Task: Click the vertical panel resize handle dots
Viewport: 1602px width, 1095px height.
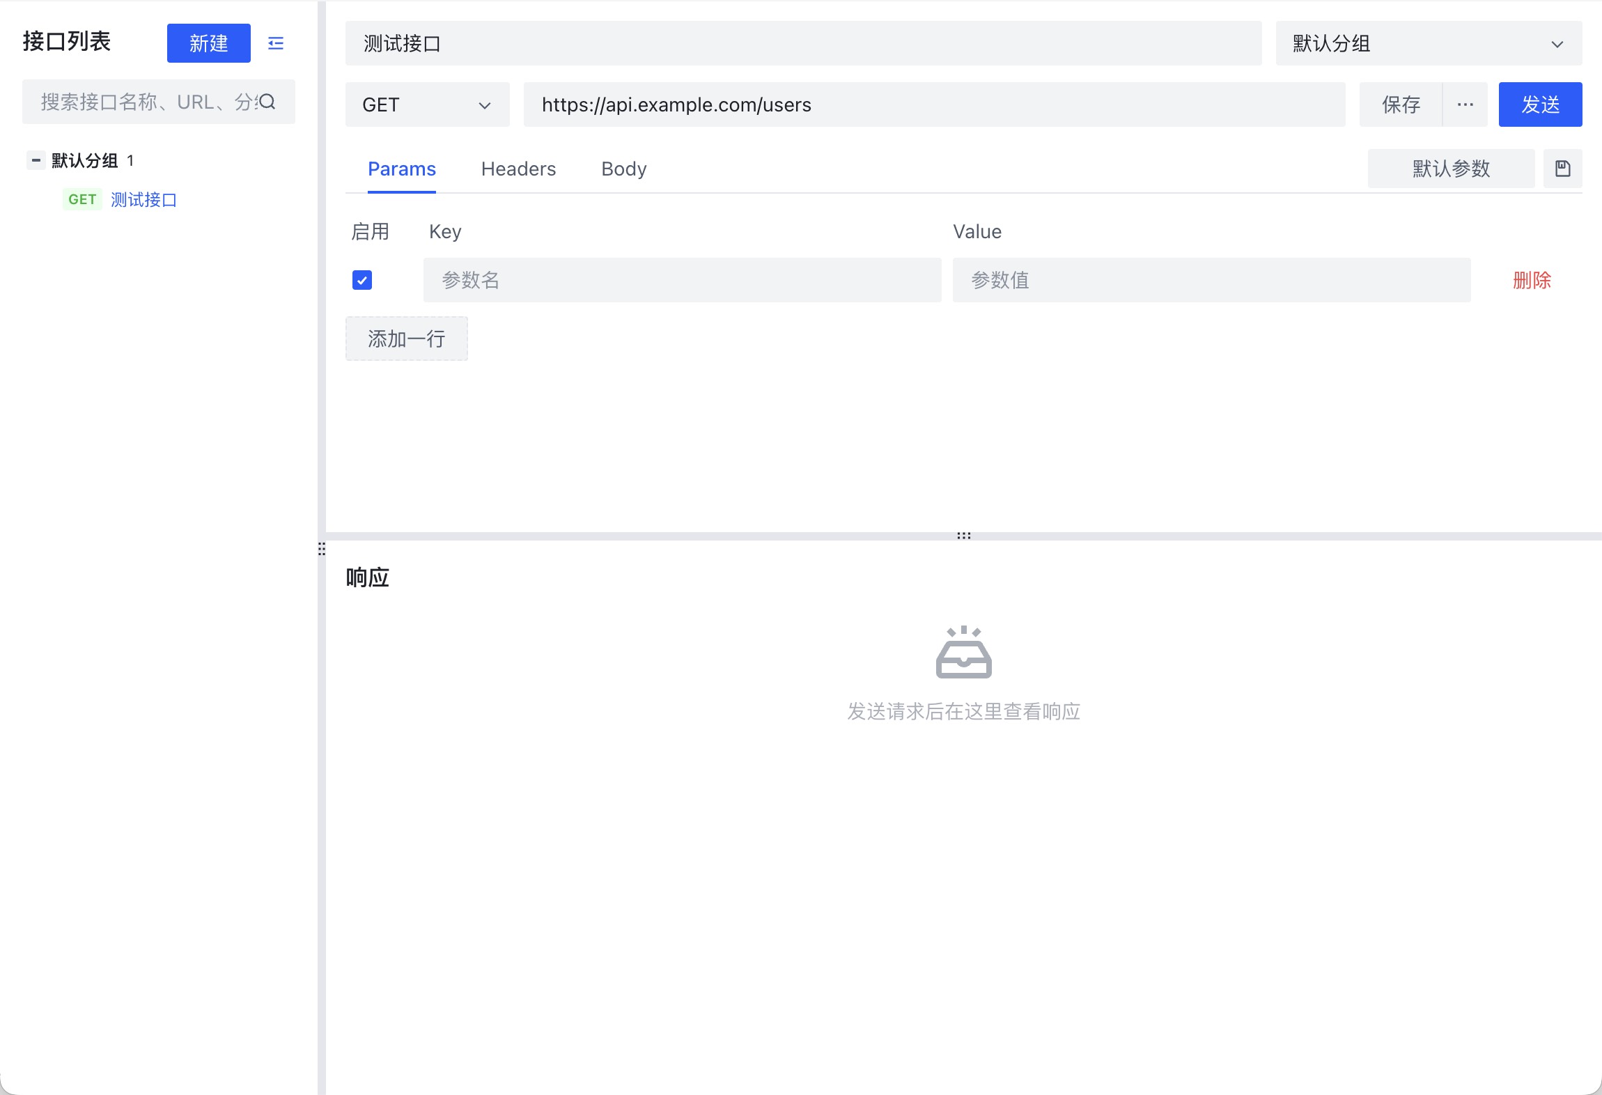Action: (x=322, y=549)
